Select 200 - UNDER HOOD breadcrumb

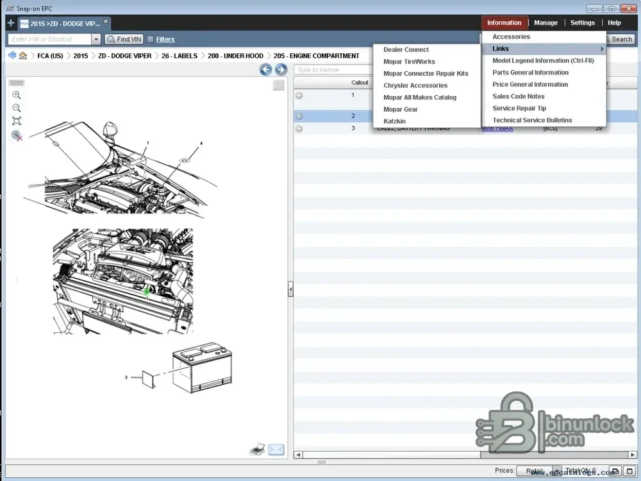235,56
